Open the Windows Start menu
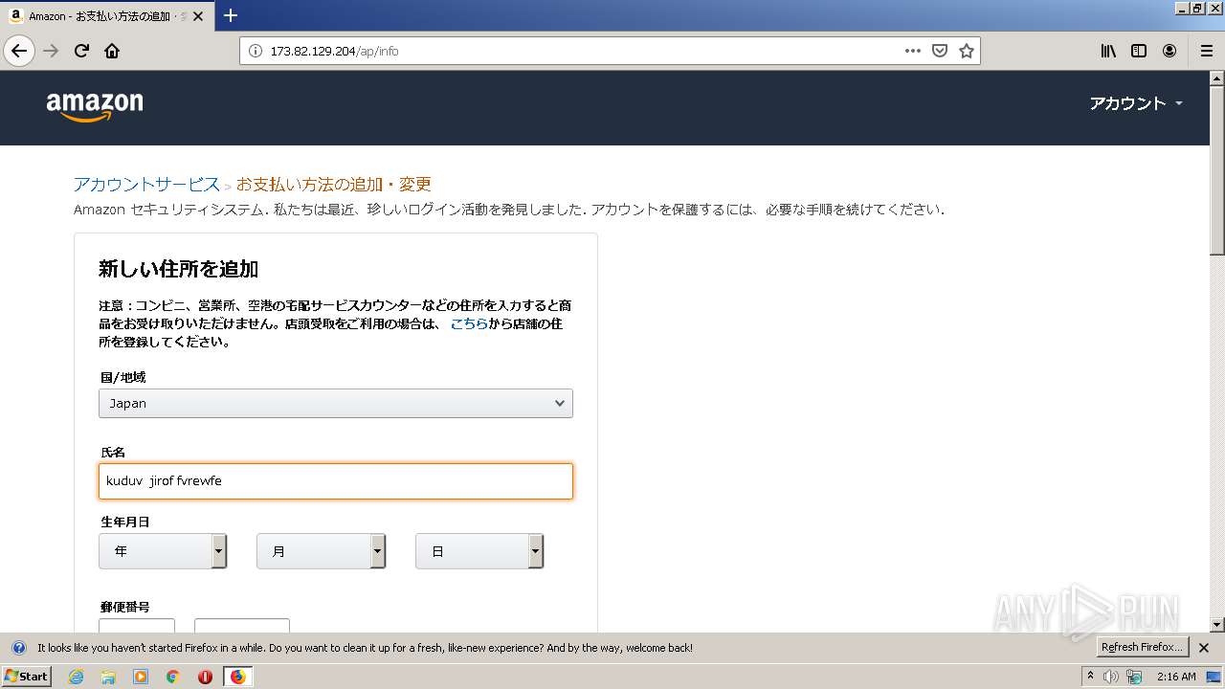 coord(26,676)
